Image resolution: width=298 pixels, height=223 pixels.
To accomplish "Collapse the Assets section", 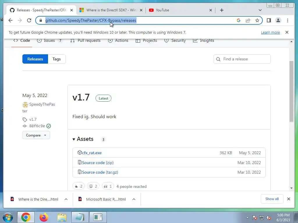I will (83, 139).
